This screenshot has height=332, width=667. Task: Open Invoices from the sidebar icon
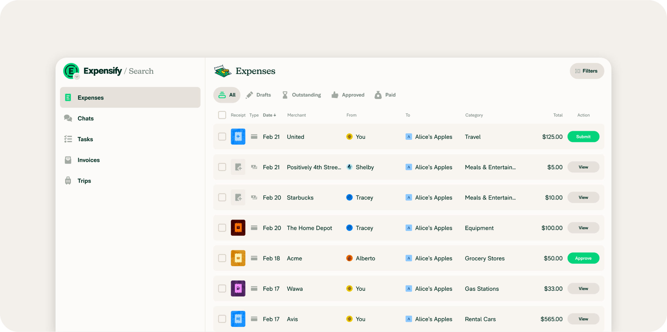pyautogui.click(x=68, y=160)
